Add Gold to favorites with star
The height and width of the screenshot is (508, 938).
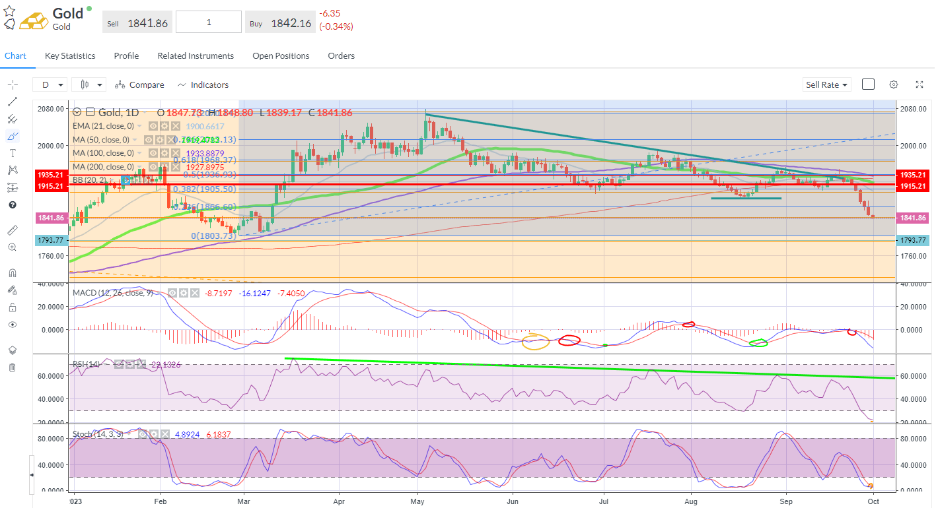click(9, 11)
